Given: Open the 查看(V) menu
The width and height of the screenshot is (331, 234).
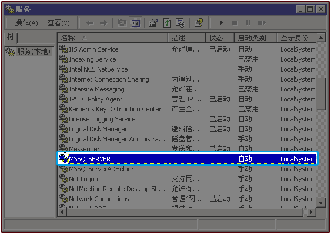Looking at the screenshot, I should [58, 23].
